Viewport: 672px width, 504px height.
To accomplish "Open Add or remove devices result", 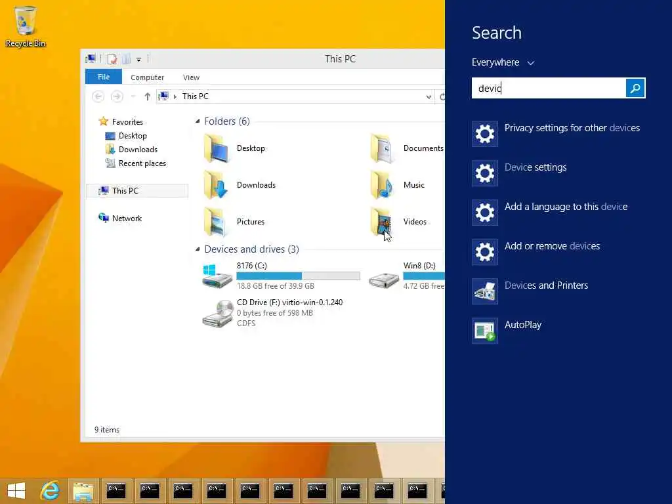I will pyautogui.click(x=559, y=252).
